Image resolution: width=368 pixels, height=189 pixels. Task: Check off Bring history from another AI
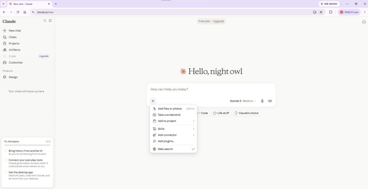tap(5, 151)
